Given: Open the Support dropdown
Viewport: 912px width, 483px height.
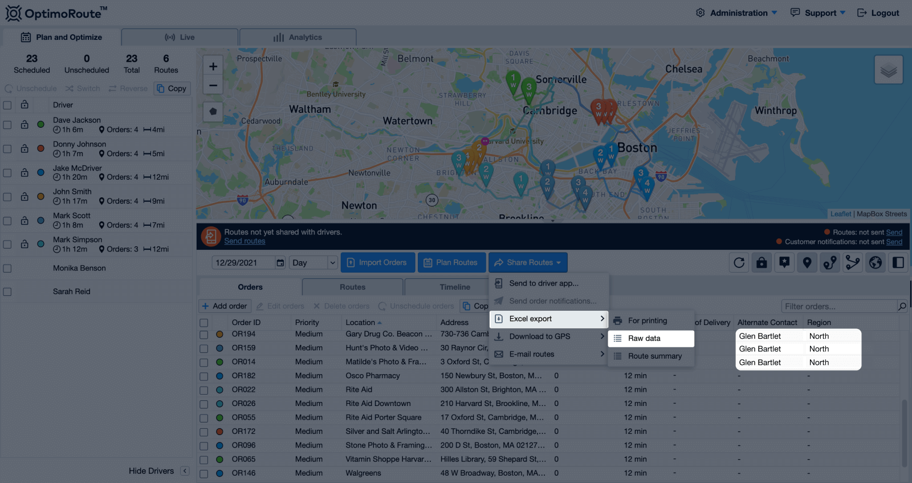Looking at the screenshot, I should (x=818, y=13).
